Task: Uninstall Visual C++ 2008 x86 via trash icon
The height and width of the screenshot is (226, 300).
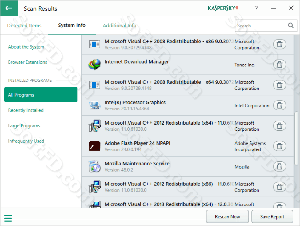Action: tap(279, 44)
